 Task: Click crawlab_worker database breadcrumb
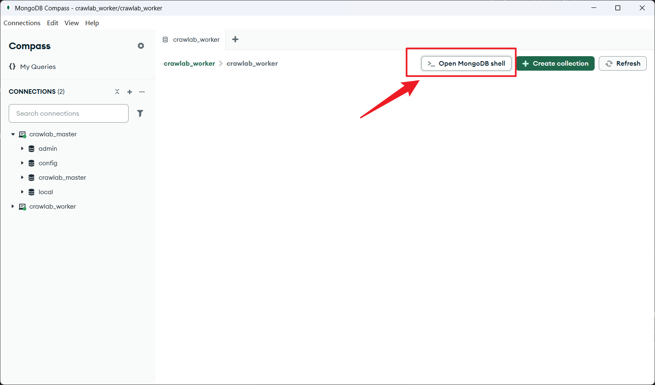click(252, 64)
